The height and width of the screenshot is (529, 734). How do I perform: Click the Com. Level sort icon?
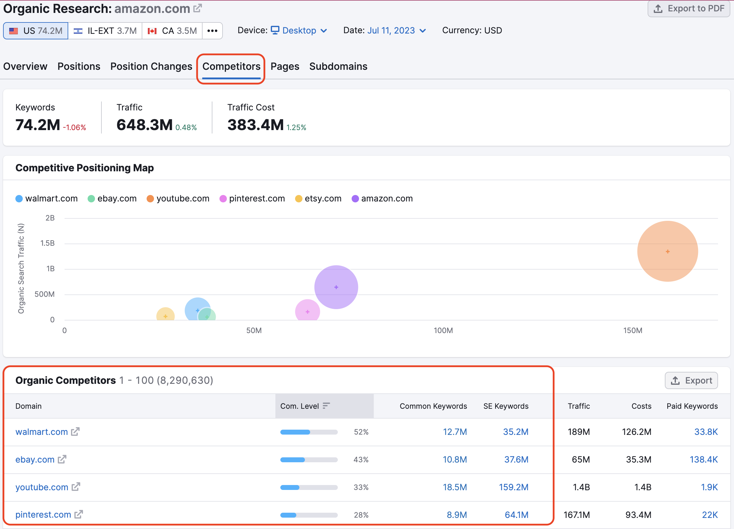[x=326, y=406]
